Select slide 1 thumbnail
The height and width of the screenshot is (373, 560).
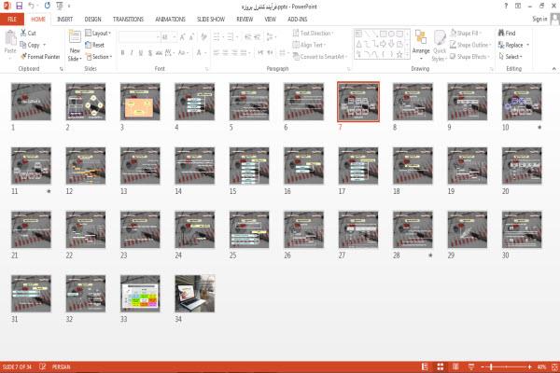31,102
